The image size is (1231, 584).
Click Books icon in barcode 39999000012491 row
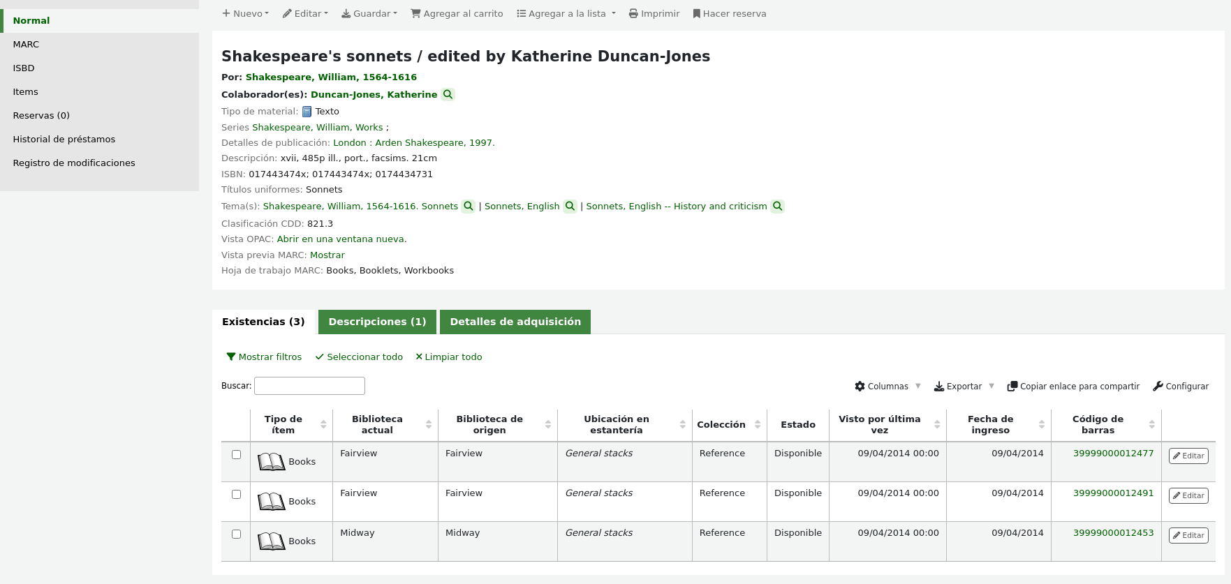[271, 501]
